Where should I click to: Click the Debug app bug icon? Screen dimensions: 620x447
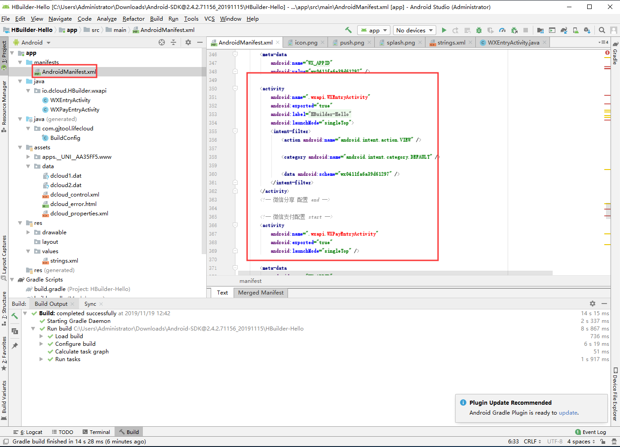(x=479, y=30)
